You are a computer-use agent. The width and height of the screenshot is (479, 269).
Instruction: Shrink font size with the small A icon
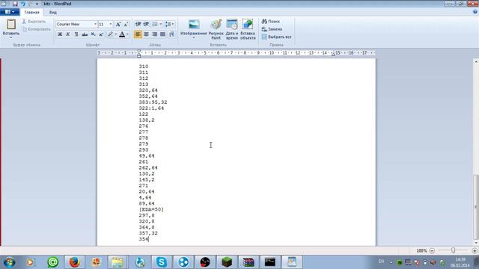[x=126, y=24]
